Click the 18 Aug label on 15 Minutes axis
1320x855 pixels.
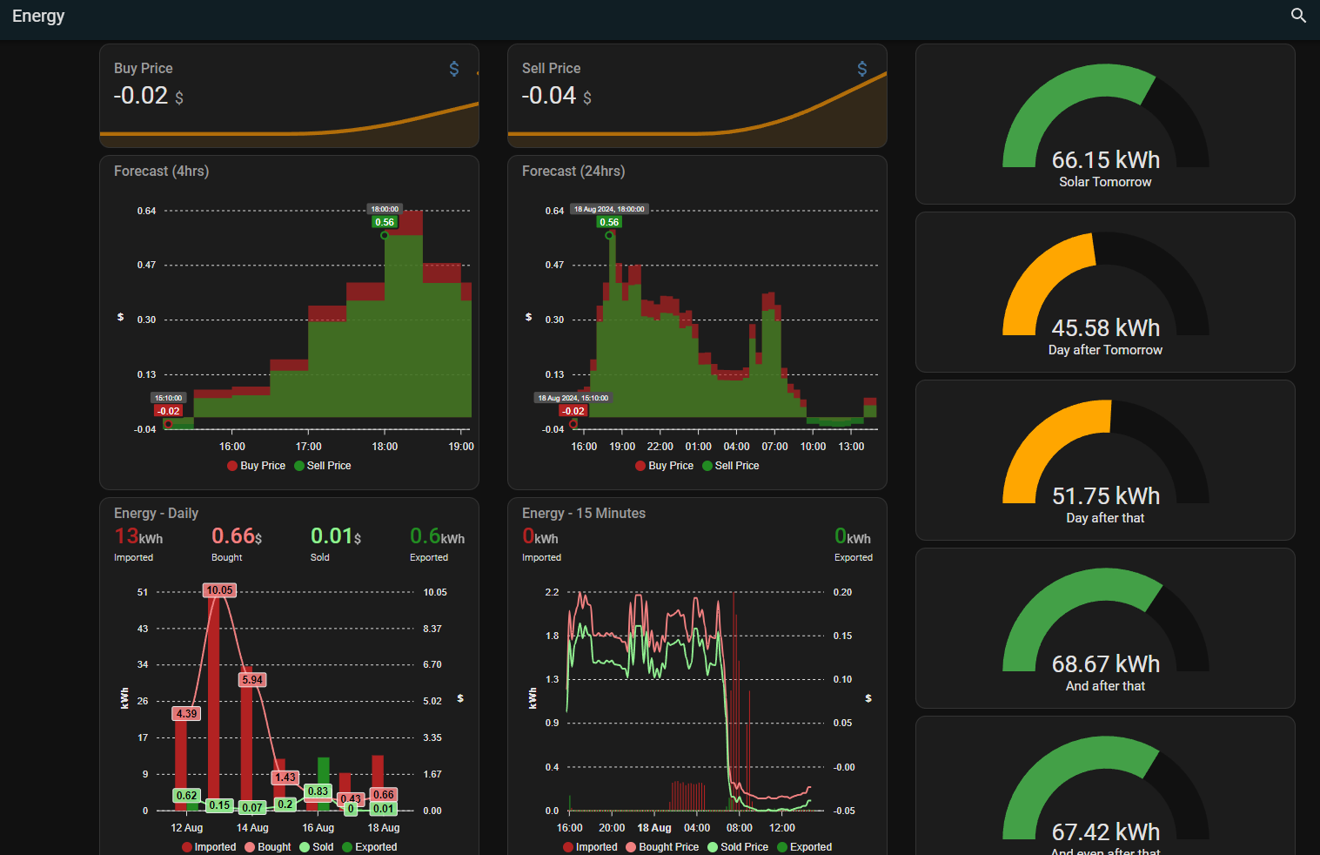654,828
